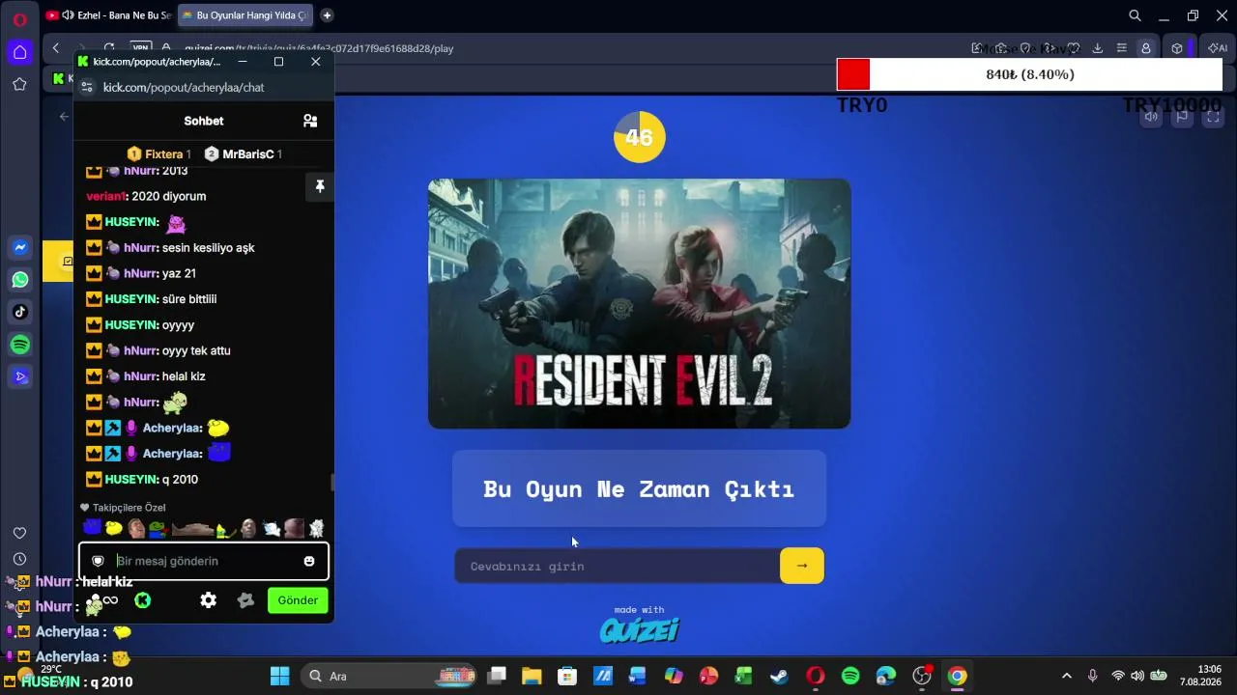This screenshot has height=695, width=1237.
Task: Open TikTok in the Opera sidebar
Action: (x=19, y=312)
